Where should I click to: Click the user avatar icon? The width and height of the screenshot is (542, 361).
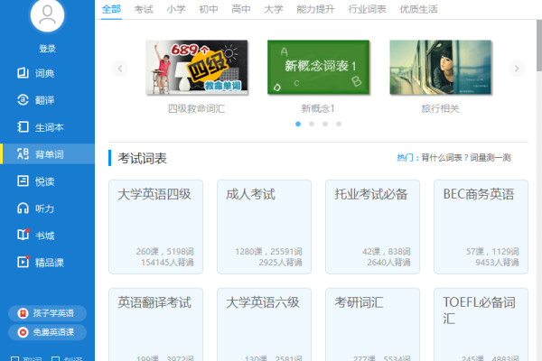coord(47,14)
